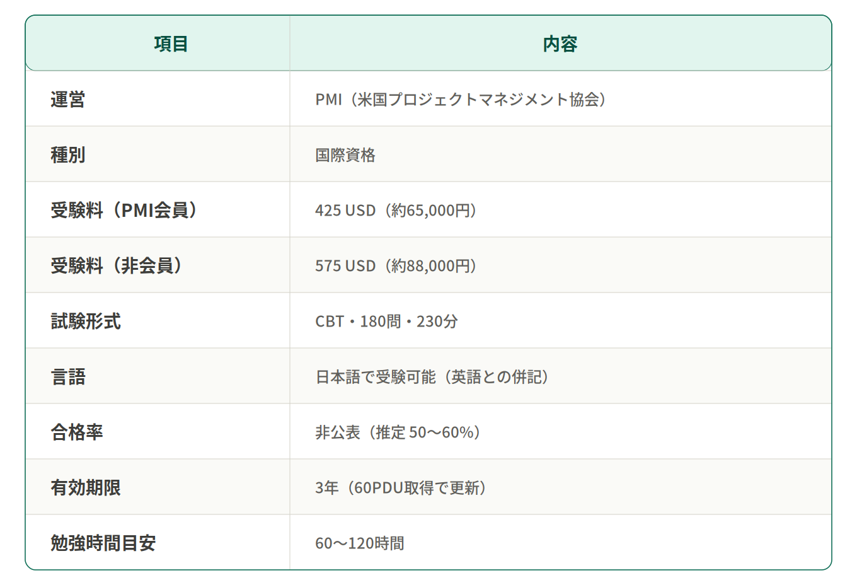Select the 言語 row label
The width and height of the screenshot is (857, 585).
click(68, 376)
